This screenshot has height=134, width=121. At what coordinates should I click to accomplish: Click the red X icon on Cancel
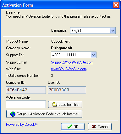click(94, 127)
